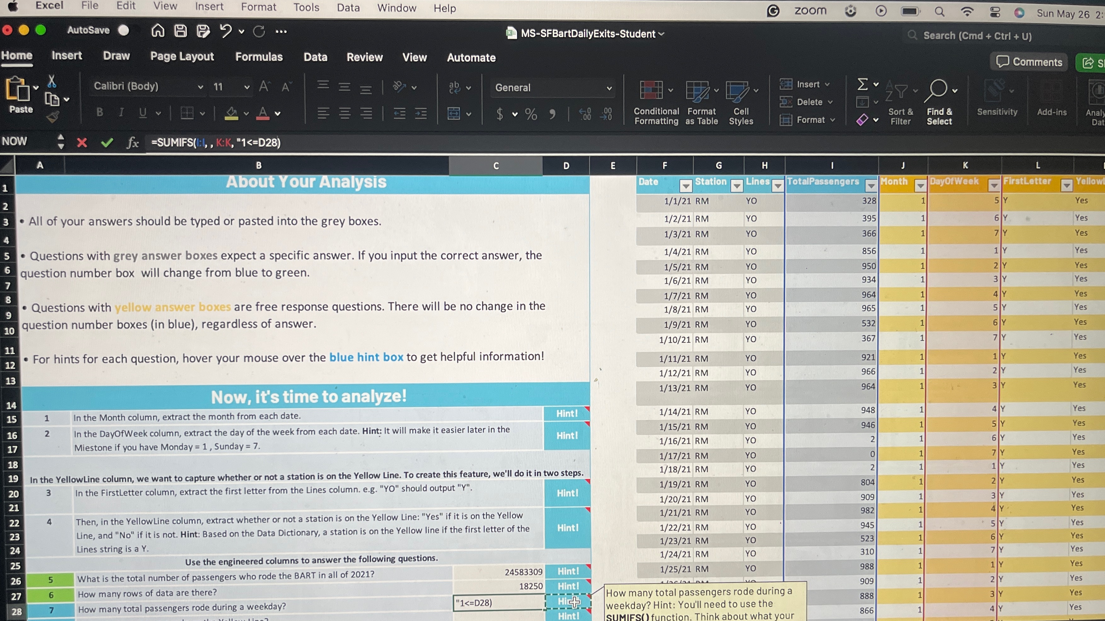
Task: Click the Format Painter brush icon
Action: (x=53, y=117)
